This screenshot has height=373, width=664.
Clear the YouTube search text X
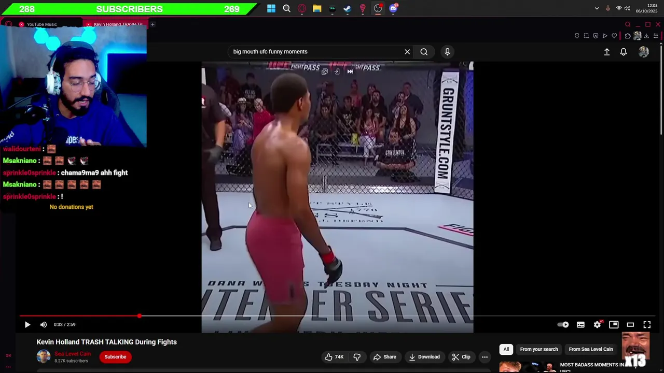407,51
